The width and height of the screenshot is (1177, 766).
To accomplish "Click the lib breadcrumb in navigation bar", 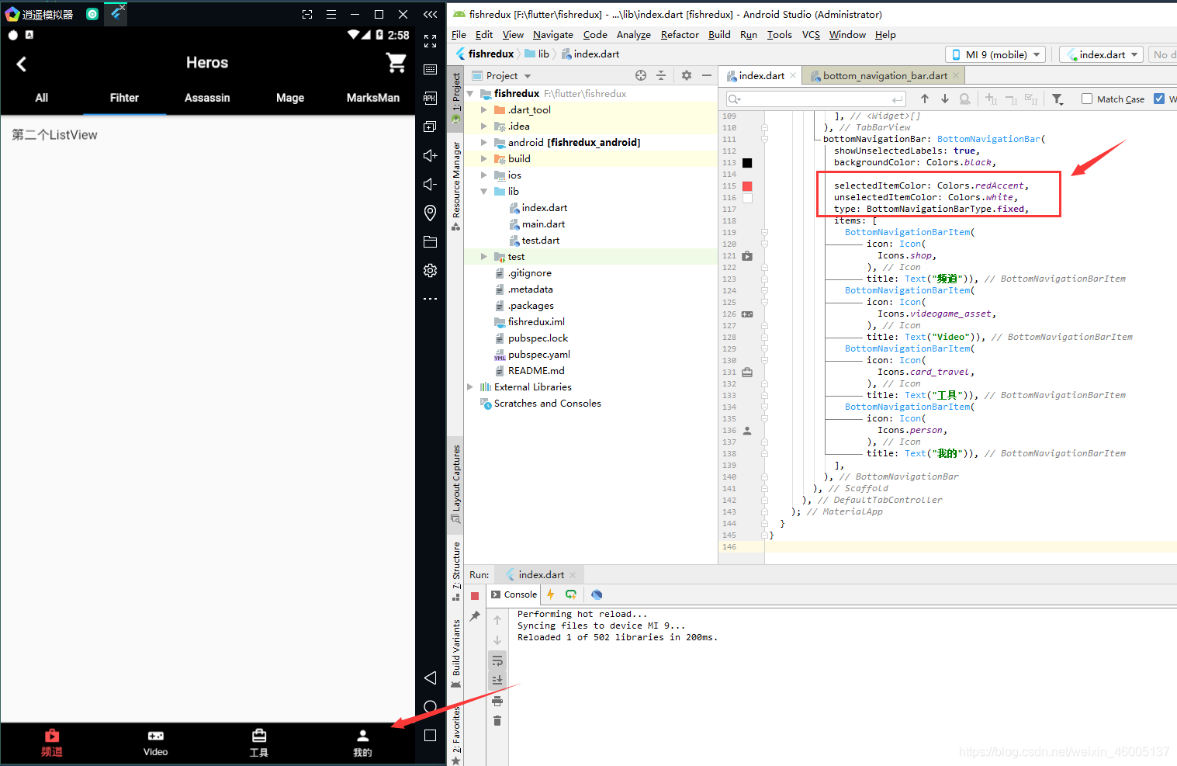I will 537,54.
